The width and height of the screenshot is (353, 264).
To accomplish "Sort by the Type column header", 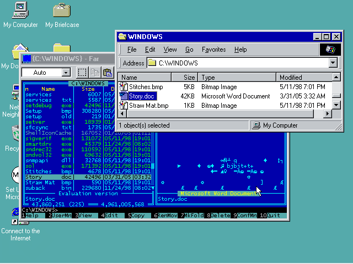I will 237,78.
